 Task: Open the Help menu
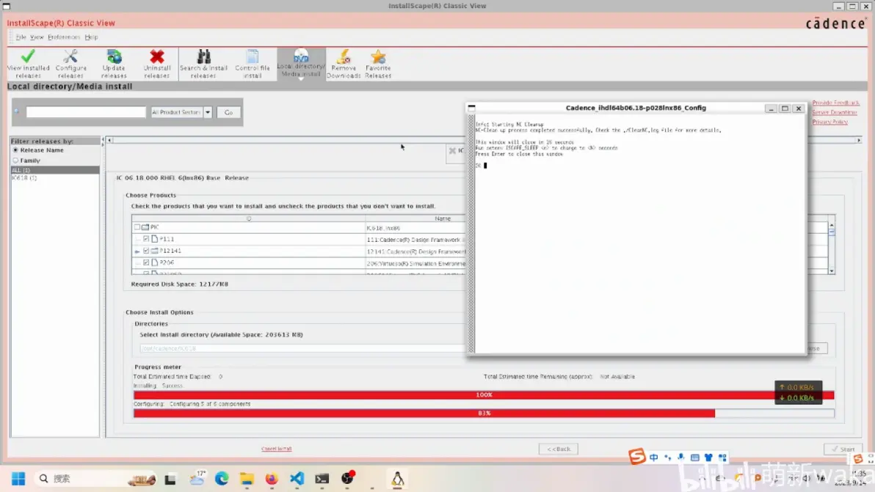91,37
